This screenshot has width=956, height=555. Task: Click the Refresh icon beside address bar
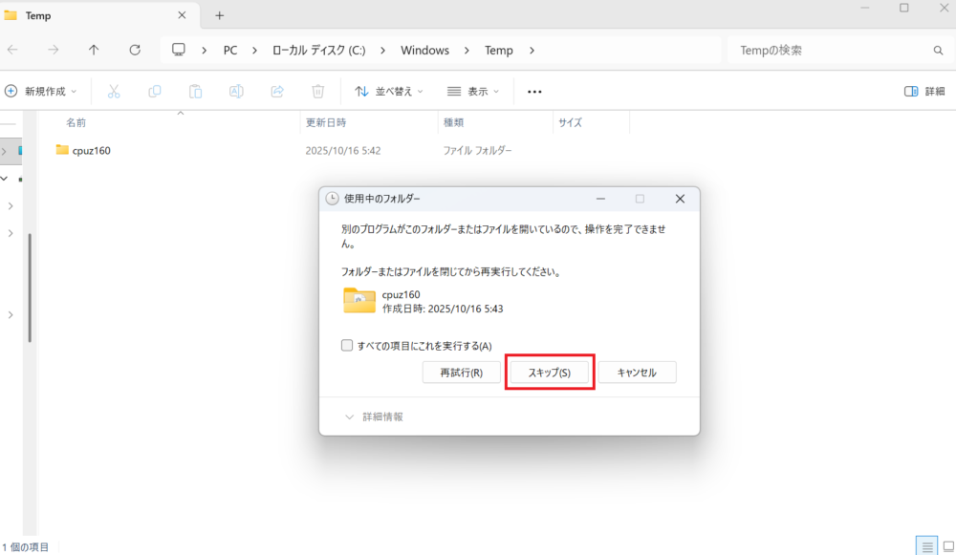[135, 50]
